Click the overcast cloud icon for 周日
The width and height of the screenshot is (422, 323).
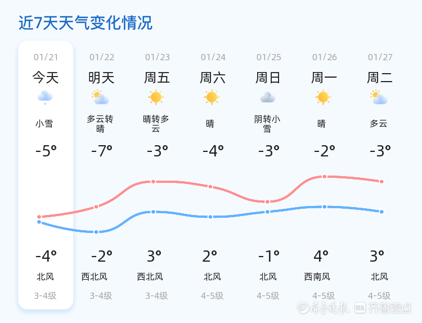click(267, 97)
